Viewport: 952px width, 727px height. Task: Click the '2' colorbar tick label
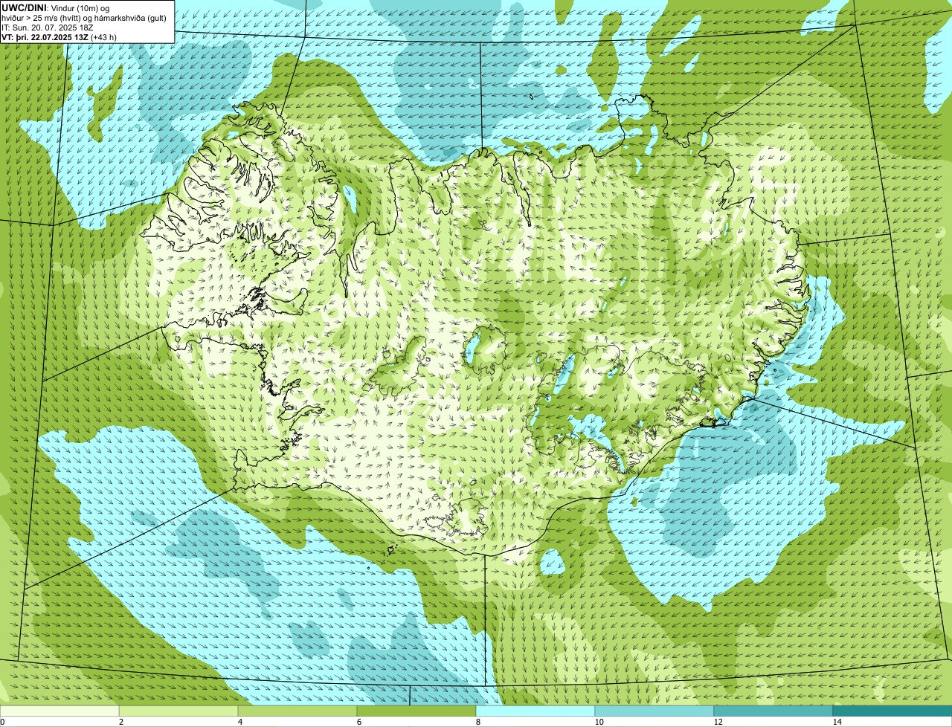pyautogui.click(x=120, y=722)
